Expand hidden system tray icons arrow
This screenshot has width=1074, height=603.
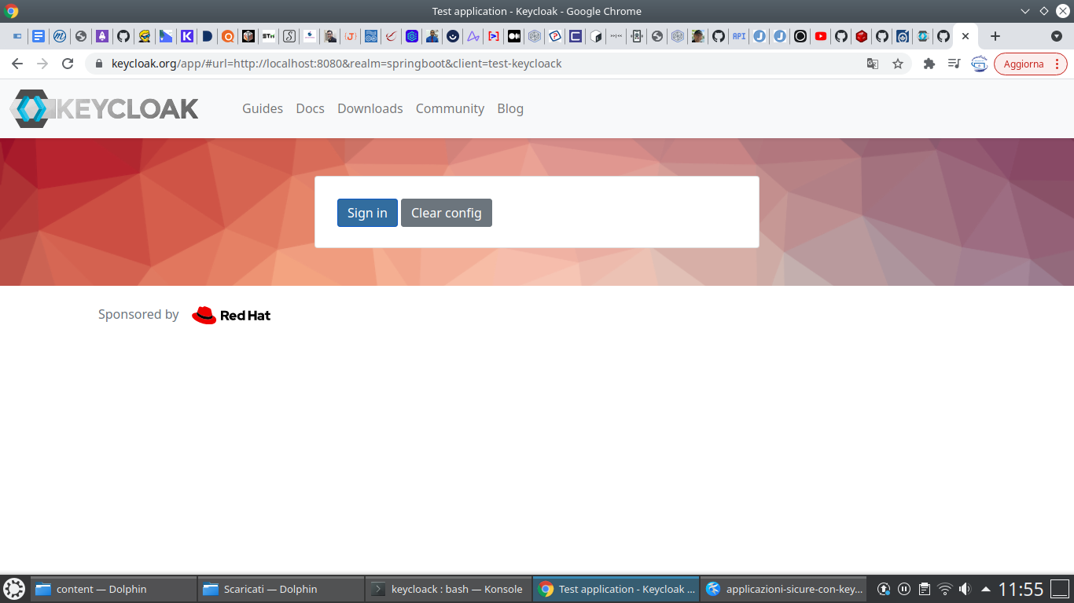click(x=985, y=589)
